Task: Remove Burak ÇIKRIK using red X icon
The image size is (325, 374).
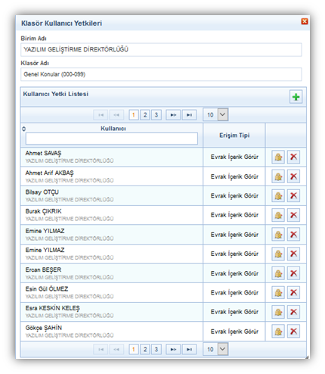Action: click(x=293, y=215)
